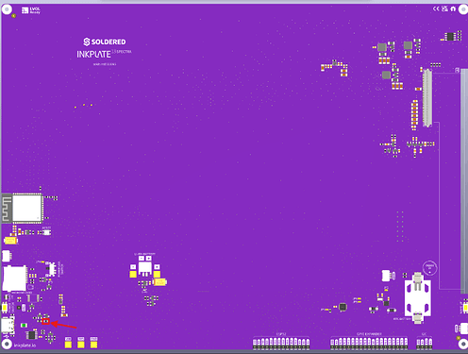The image size is (468, 354).
Task: Click the bottom-right mounting hole
Action: [462, 344]
